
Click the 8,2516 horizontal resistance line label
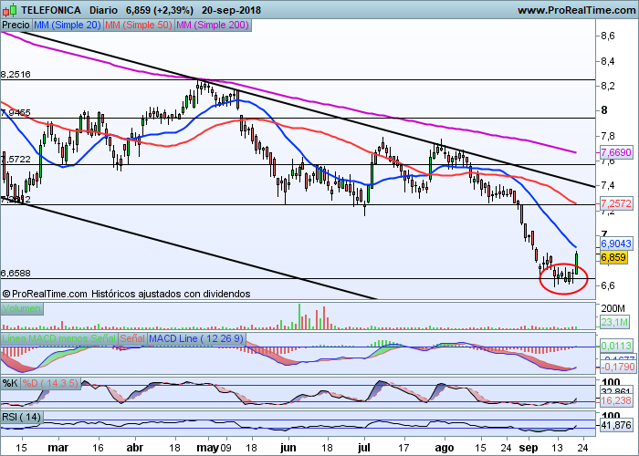[x=16, y=74]
